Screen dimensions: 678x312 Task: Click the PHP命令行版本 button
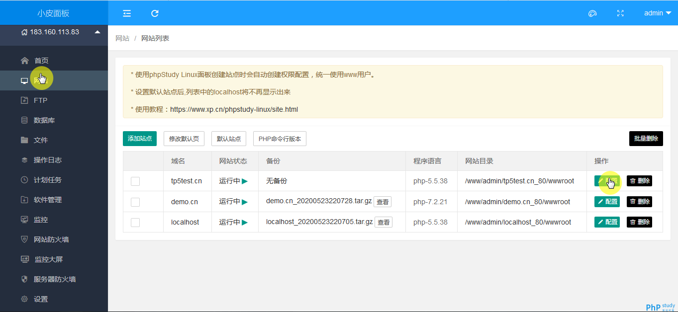(x=280, y=139)
